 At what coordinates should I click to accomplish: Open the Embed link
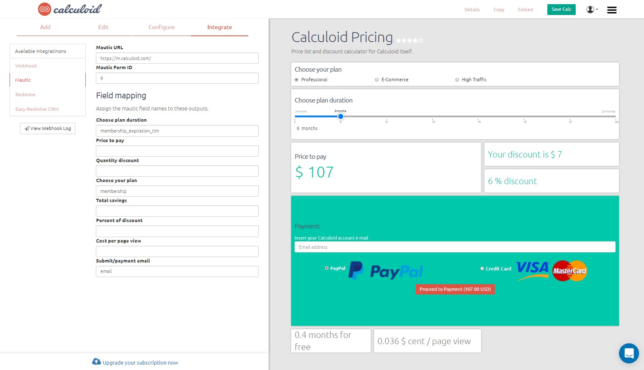click(x=525, y=10)
